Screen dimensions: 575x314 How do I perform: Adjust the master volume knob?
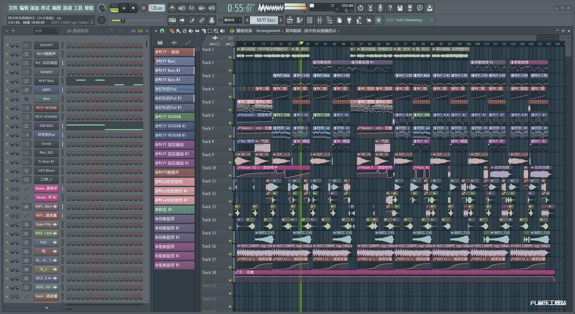(102, 8)
